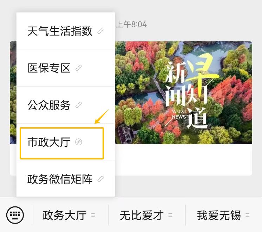This screenshot has width=262, height=232.
Task: Tap menu lines icon next to 我爱无锡
Action: 248,215
